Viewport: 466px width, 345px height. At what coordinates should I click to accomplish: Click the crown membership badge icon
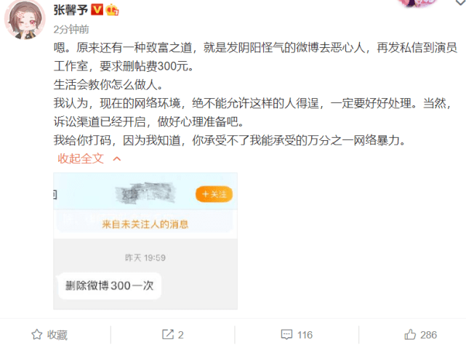click(x=112, y=9)
